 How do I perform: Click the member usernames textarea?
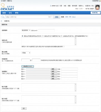click(48, 41)
